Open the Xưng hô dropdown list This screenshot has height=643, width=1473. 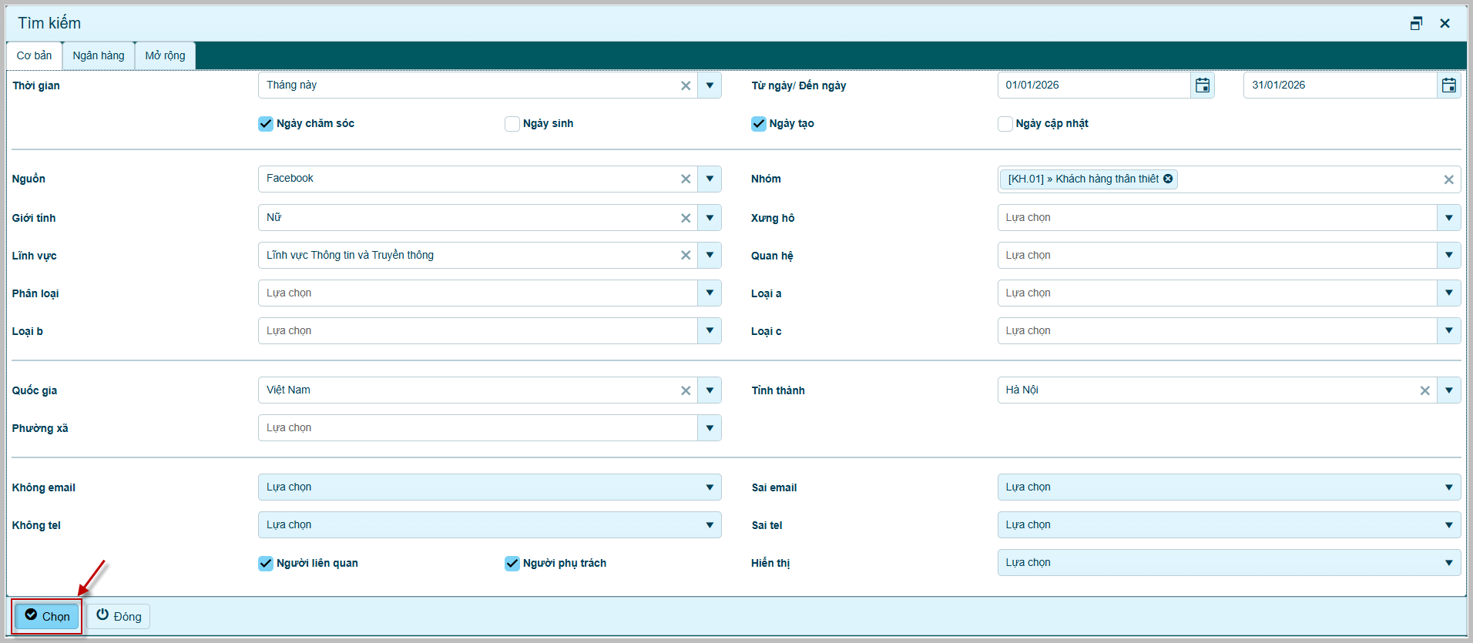tap(1448, 218)
